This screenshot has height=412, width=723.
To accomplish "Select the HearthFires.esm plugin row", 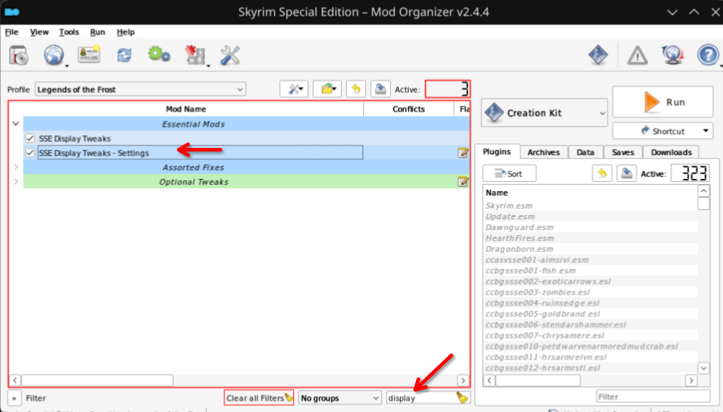I will pos(590,238).
